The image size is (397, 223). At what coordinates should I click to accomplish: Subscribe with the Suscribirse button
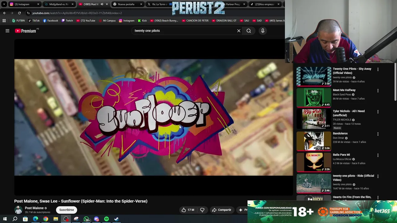tap(66, 210)
